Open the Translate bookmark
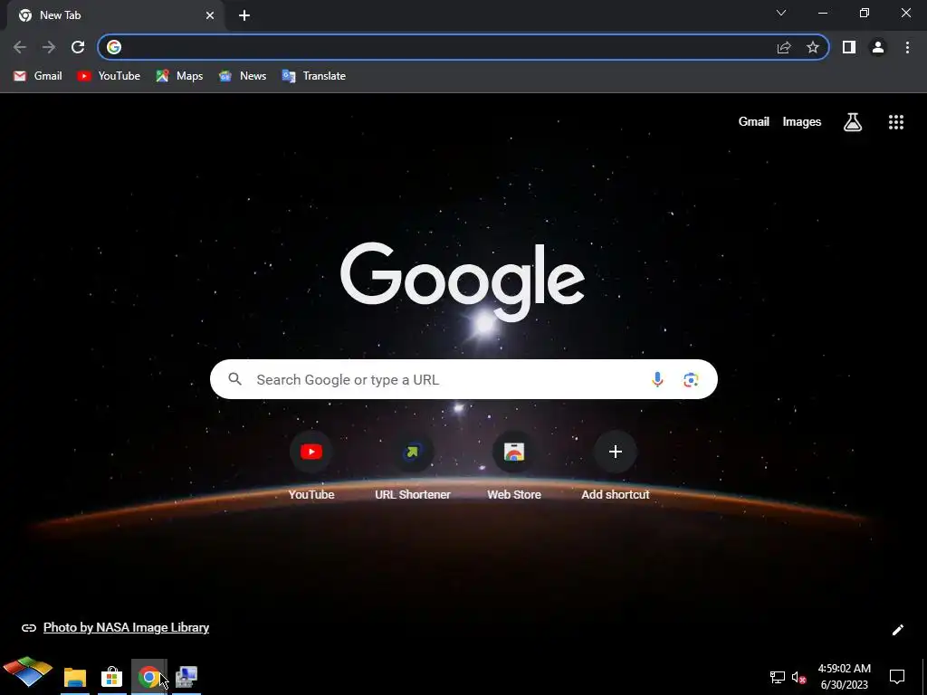 click(314, 76)
